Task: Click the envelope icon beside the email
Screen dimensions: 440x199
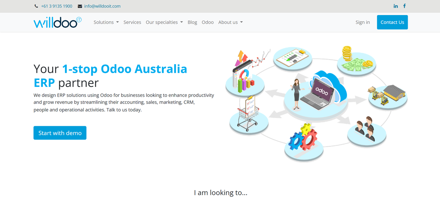Action: click(x=80, y=6)
